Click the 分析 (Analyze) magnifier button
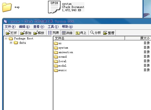 click(x=96, y=33)
